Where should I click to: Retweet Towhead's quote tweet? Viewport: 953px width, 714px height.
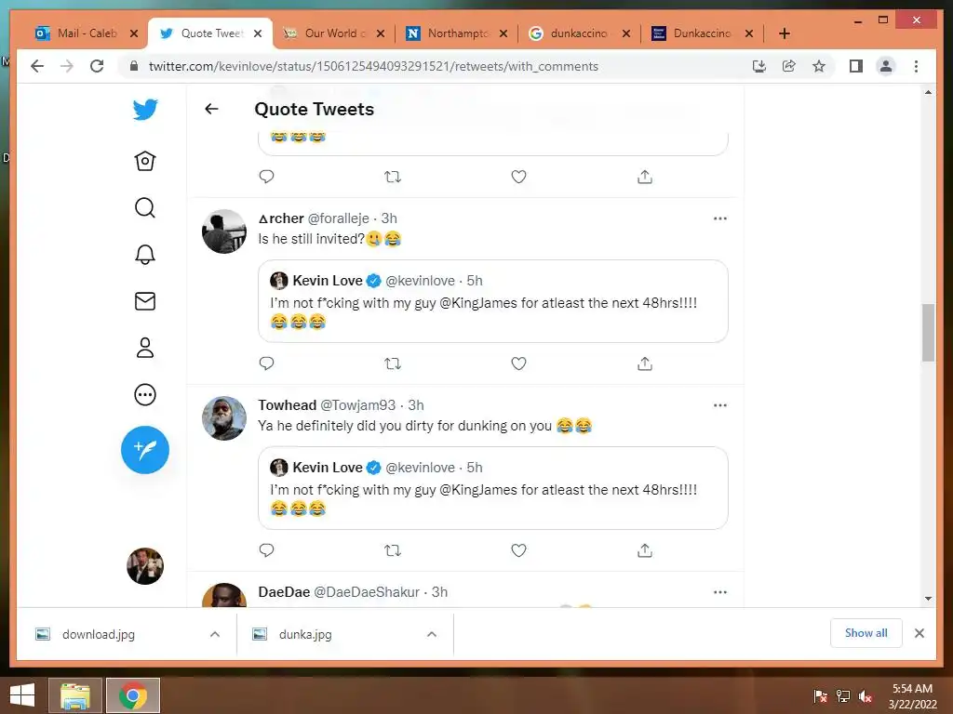coord(393,550)
